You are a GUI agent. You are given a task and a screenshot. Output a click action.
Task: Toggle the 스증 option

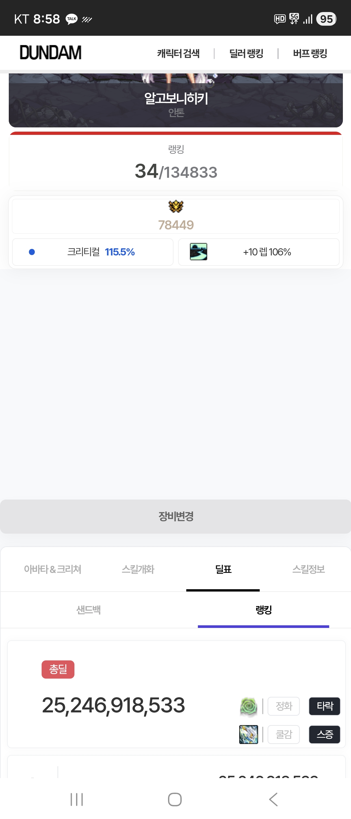coord(325,734)
